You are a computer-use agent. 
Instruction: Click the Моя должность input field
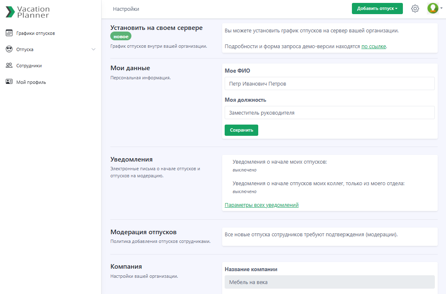329,113
